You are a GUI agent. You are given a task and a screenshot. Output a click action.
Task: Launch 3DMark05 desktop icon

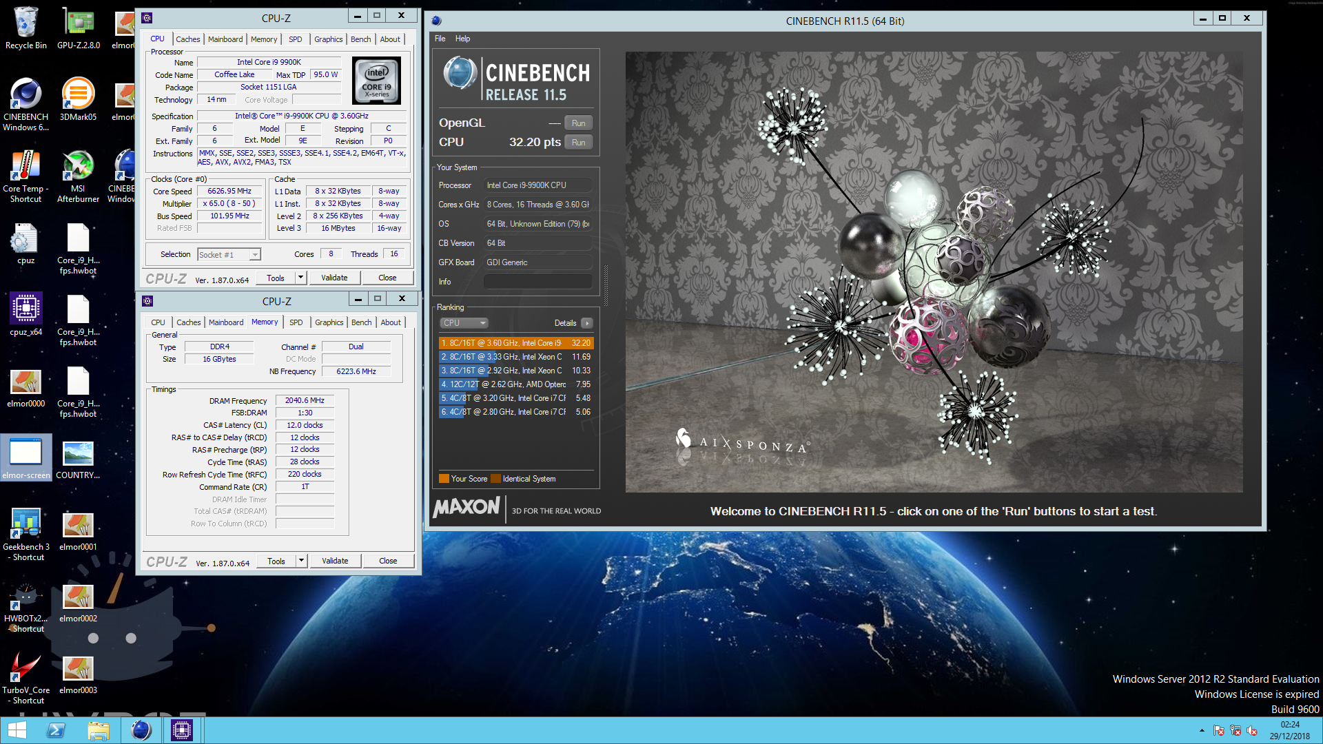(78, 99)
